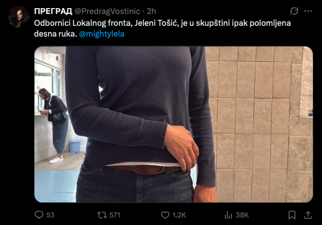
Task: Bookmark this post
Action: 292,215
